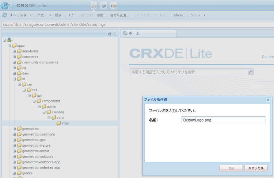Open the ツール dropdown arrow
Image resolution: width=274 pixels, height=178 pixels.
pos(204,15)
